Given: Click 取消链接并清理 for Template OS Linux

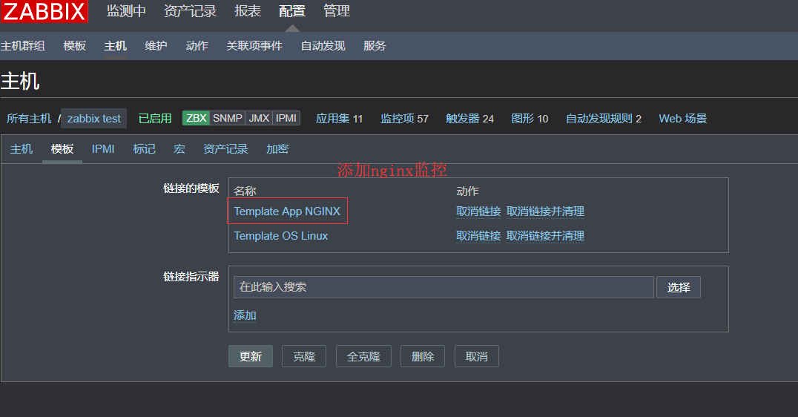Looking at the screenshot, I should pos(545,236).
